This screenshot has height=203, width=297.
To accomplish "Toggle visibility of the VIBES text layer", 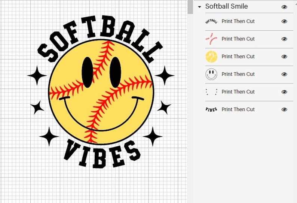I will [284, 109].
